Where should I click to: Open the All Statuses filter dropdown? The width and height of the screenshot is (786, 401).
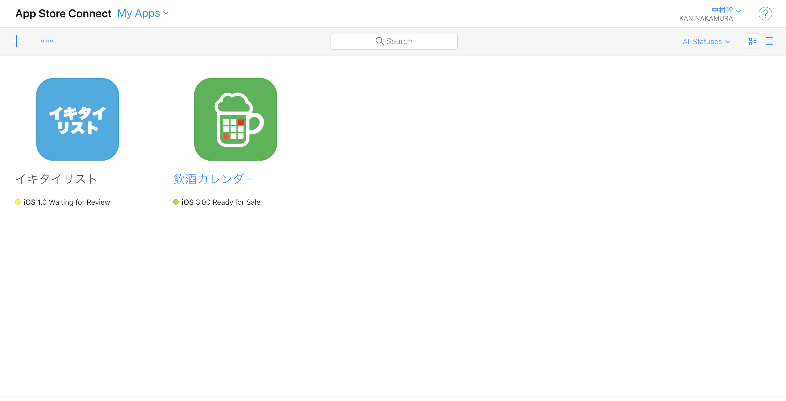(706, 42)
